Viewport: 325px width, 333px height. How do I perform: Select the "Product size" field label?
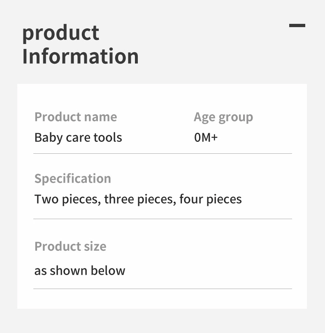click(70, 247)
